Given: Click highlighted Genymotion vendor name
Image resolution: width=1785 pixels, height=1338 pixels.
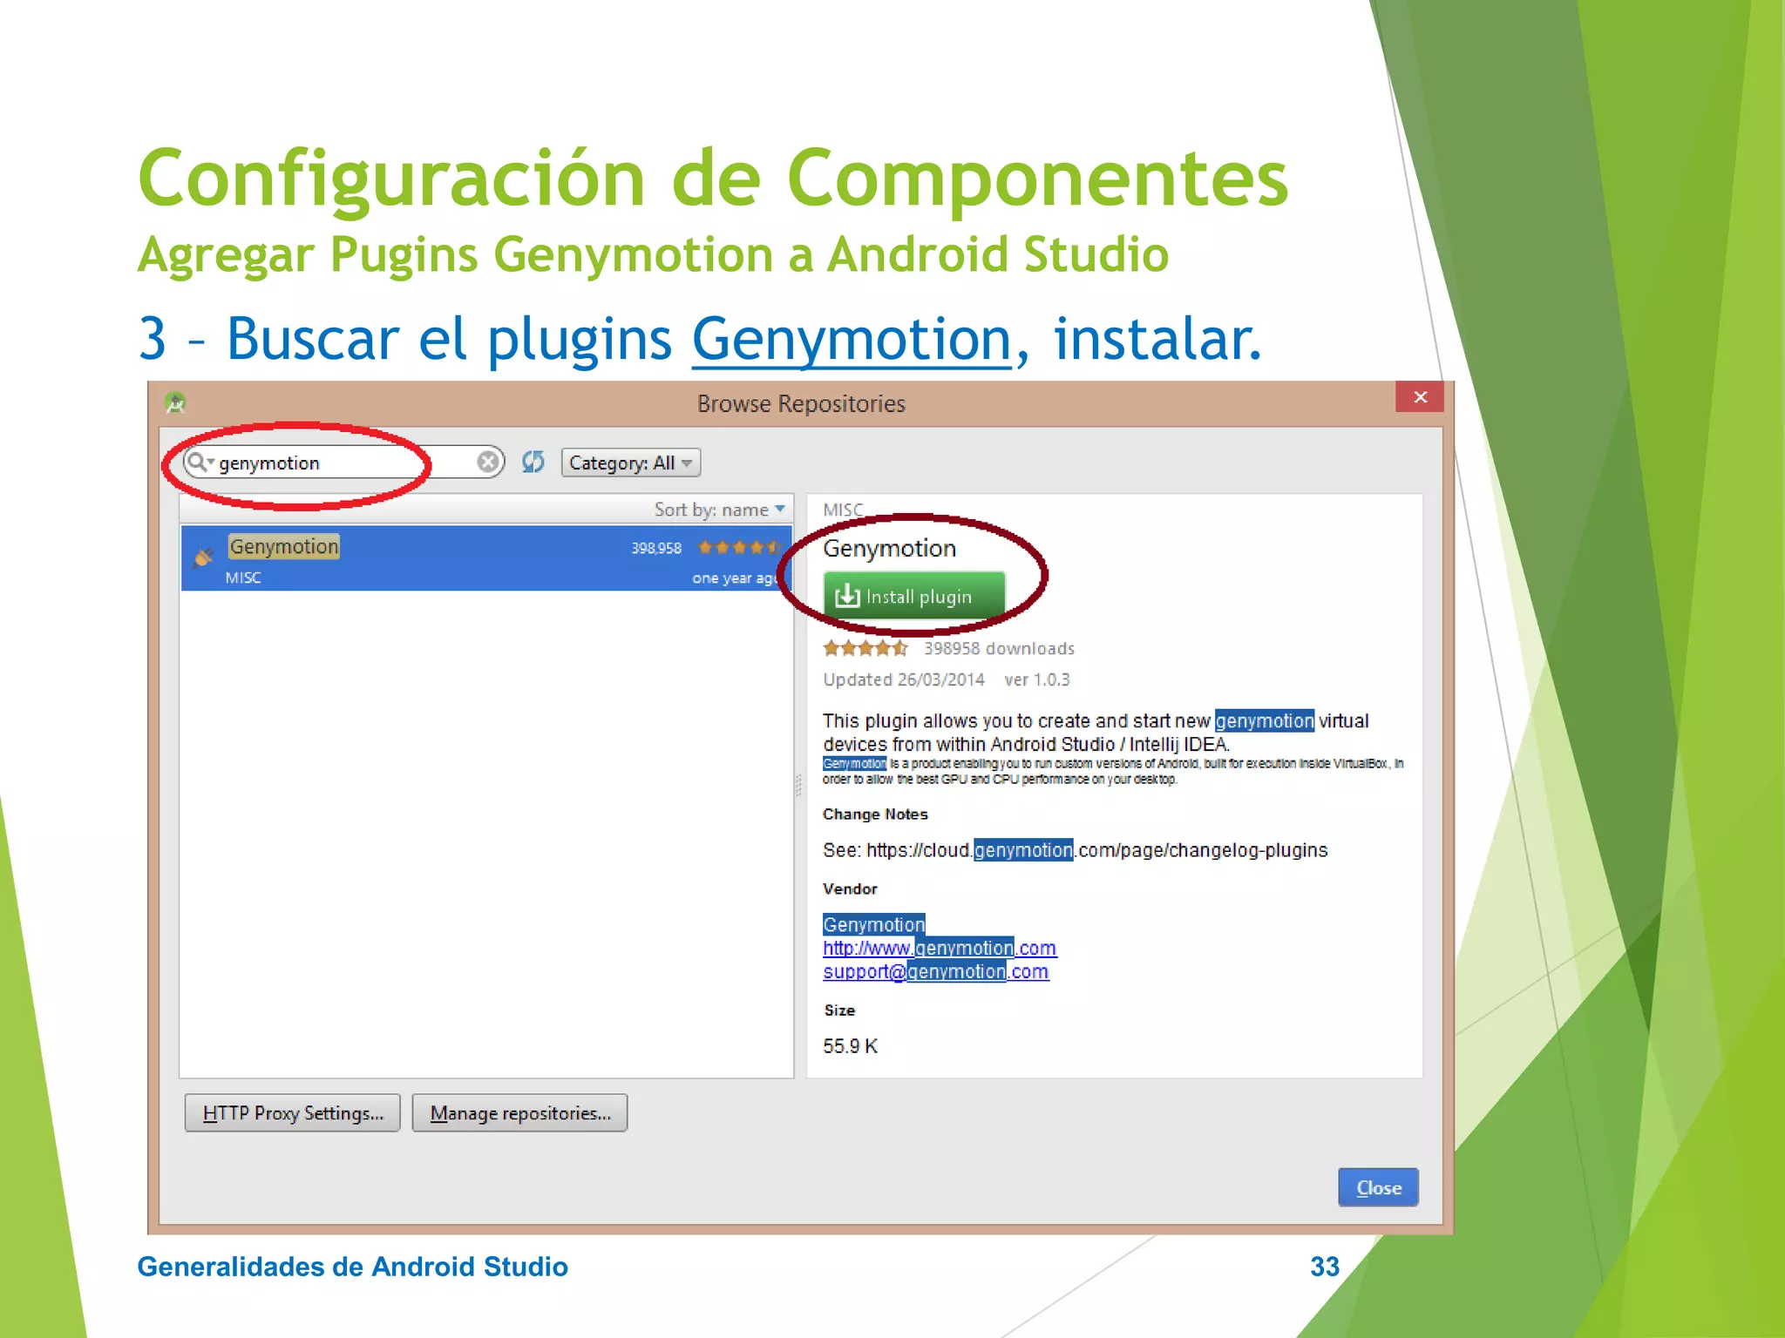Looking at the screenshot, I should point(874,924).
